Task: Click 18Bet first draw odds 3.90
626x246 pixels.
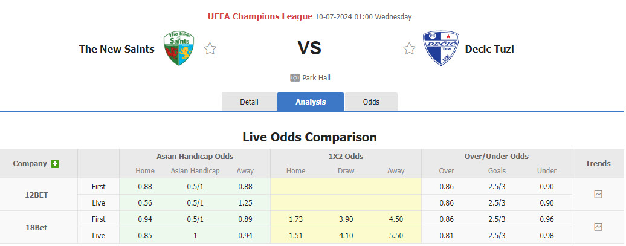Action: (x=346, y=219)
